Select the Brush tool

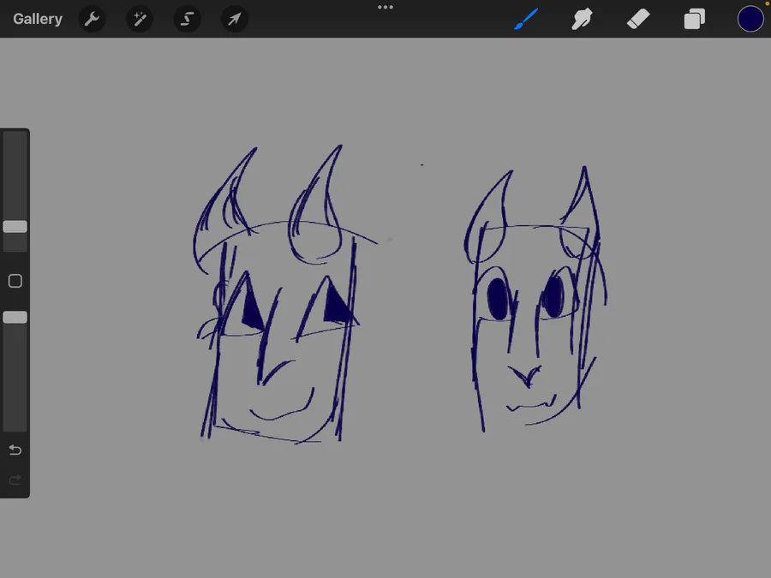[526, 19]
